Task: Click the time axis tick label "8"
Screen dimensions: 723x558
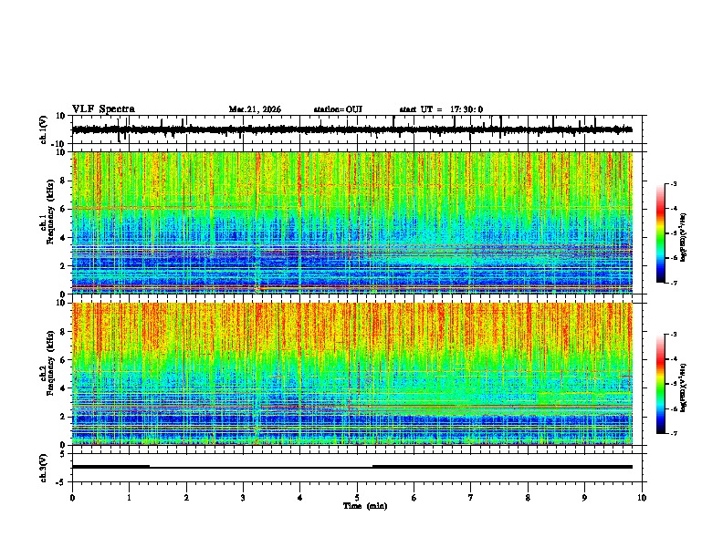Action: 528,498
